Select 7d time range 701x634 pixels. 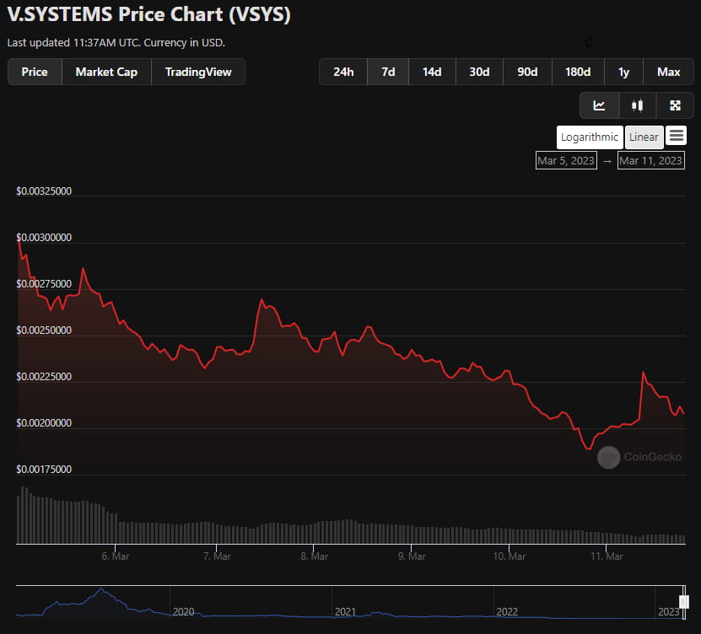388,72
